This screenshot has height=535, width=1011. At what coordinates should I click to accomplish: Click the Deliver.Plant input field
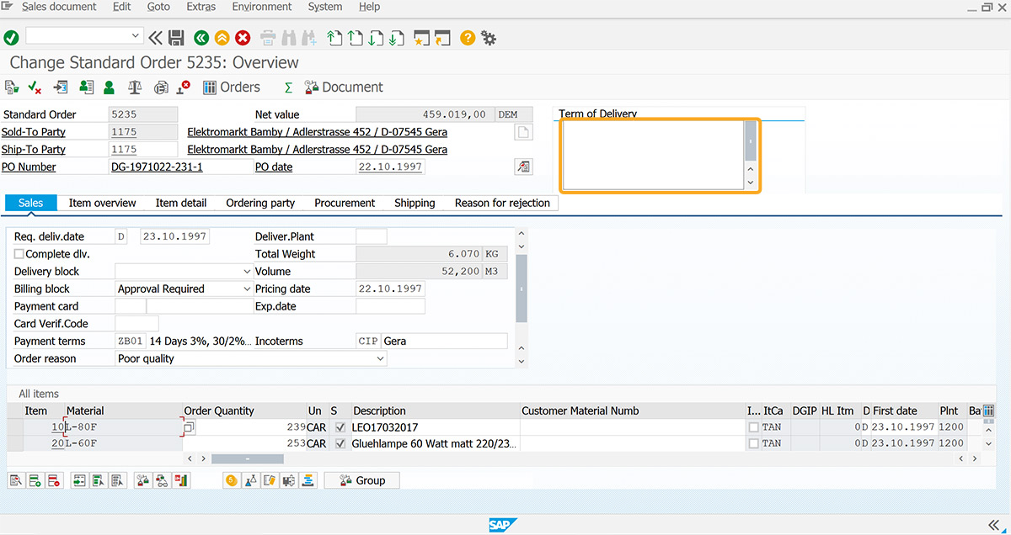(x=372, y=237)
